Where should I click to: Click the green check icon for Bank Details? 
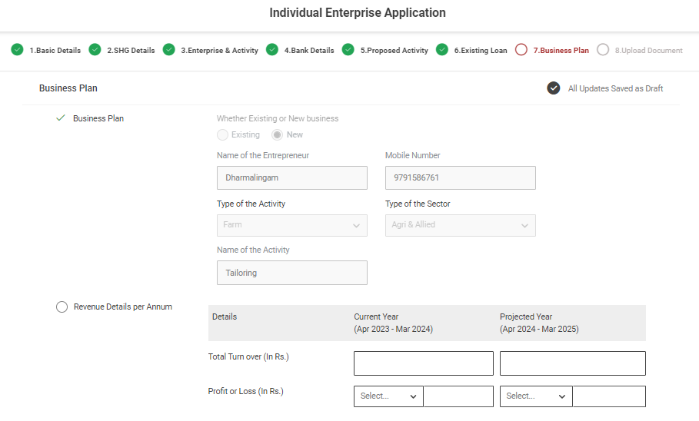(272, 50)
